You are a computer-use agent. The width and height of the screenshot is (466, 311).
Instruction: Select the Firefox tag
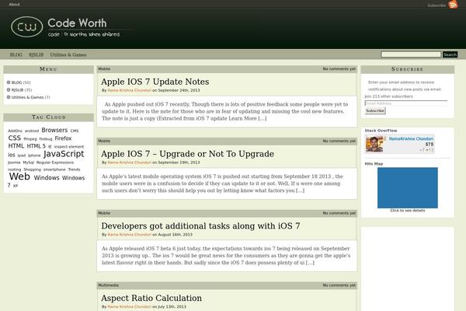click(x=63, y=138)
